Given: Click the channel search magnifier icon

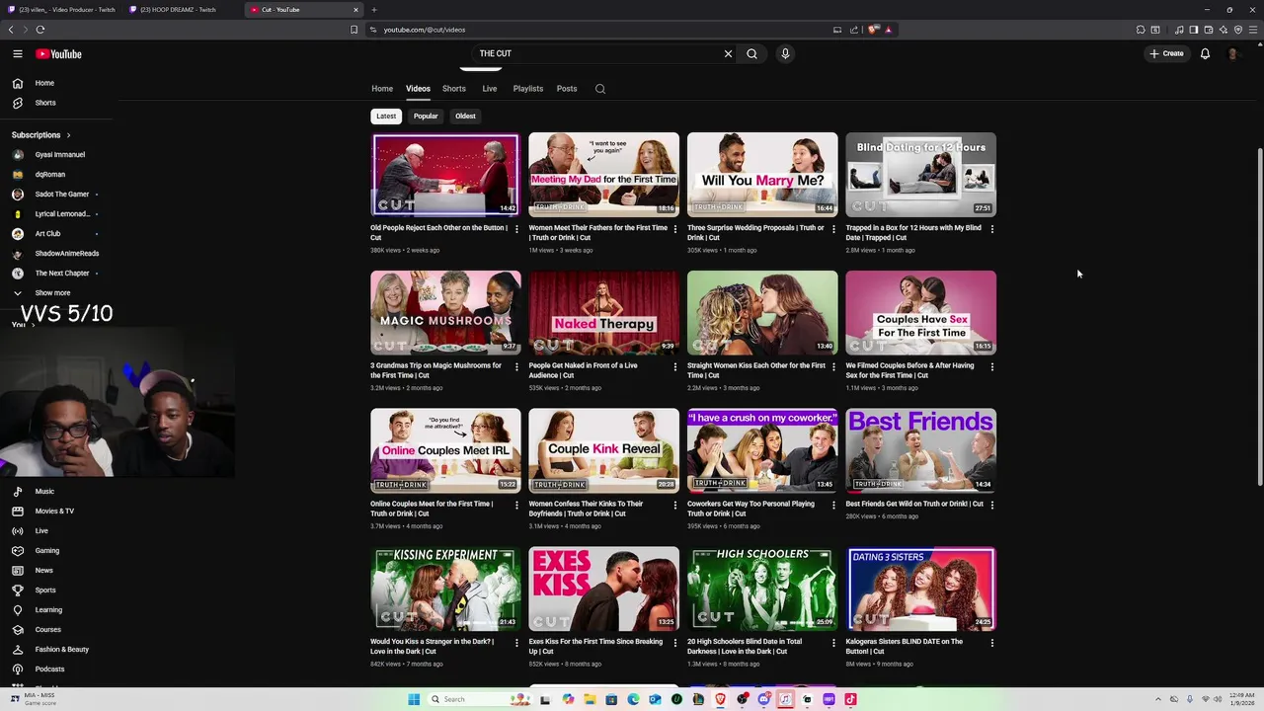Looking at the screenshot, I should click(x=599, y=89).
